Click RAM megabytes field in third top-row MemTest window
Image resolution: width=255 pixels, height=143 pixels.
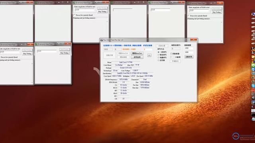(85, 10)
